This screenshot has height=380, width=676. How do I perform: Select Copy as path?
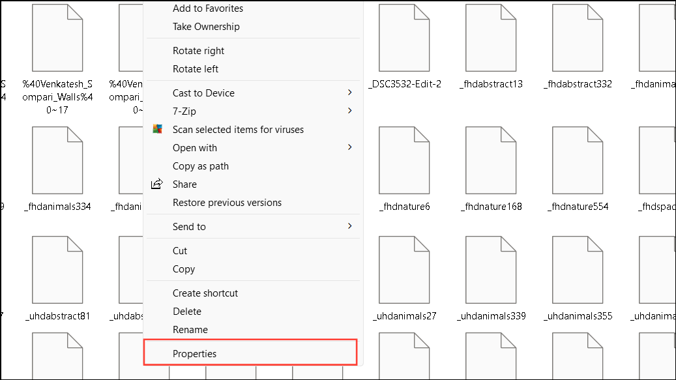(x=200, y=166)
